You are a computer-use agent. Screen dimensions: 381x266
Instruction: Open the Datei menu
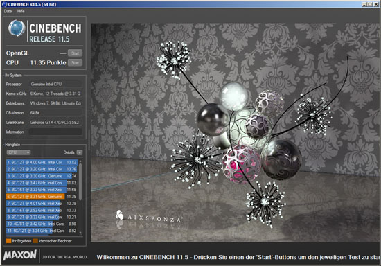[8, 11]
